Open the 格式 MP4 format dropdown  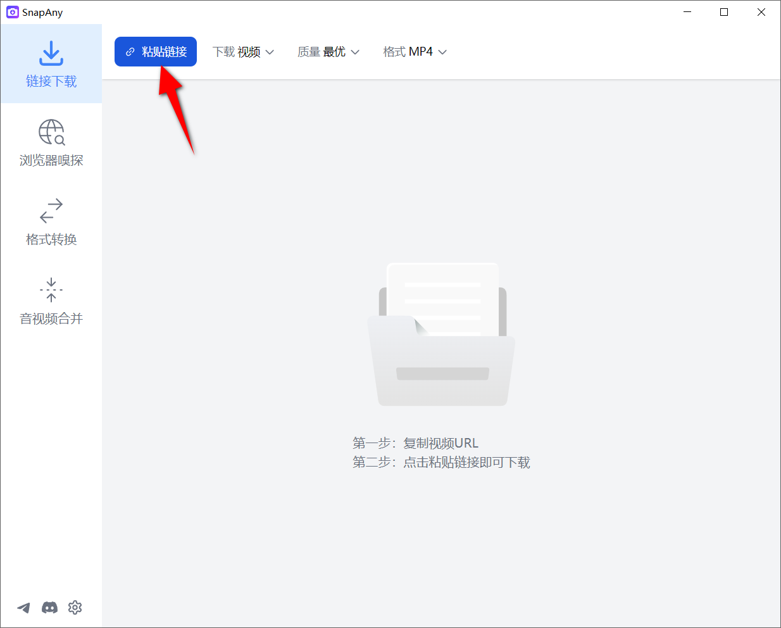415,51
